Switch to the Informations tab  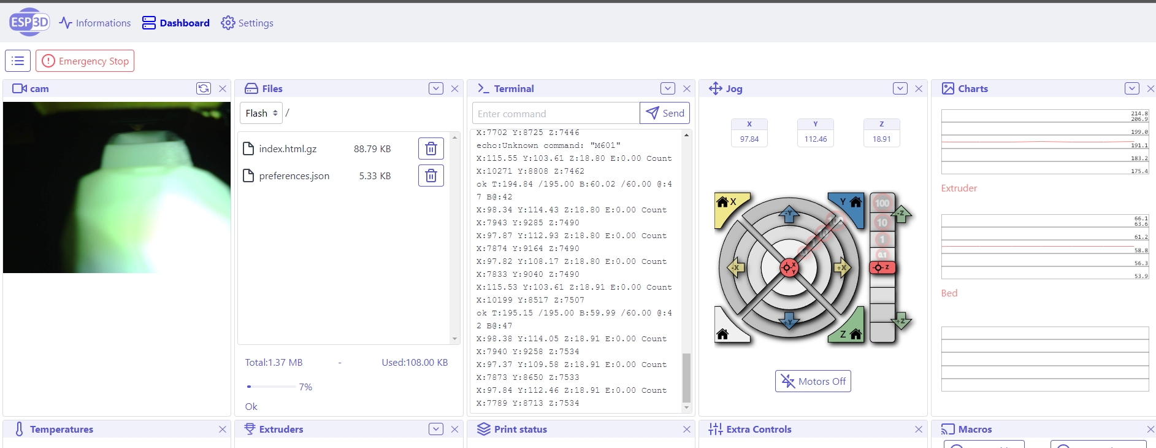(x=95, y=23)
